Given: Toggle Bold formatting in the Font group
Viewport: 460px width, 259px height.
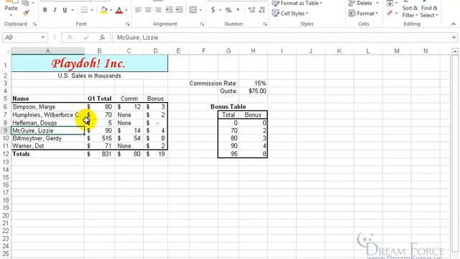Looking at the screenshot, I should click(x=45, y=10).
